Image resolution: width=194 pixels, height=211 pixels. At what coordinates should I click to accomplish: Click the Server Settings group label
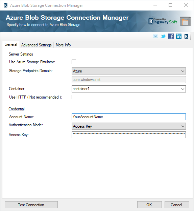(21, 54)
